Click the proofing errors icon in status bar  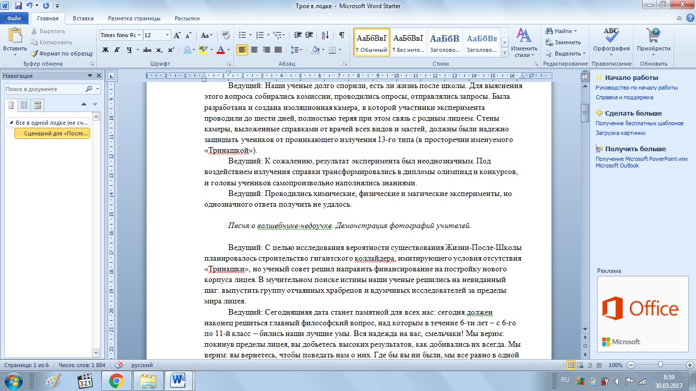[119, 365]
